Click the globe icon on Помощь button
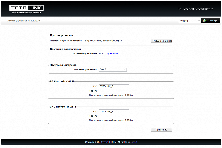The height and width of the screenshot is (148, 222). click(x=204, y=21)
